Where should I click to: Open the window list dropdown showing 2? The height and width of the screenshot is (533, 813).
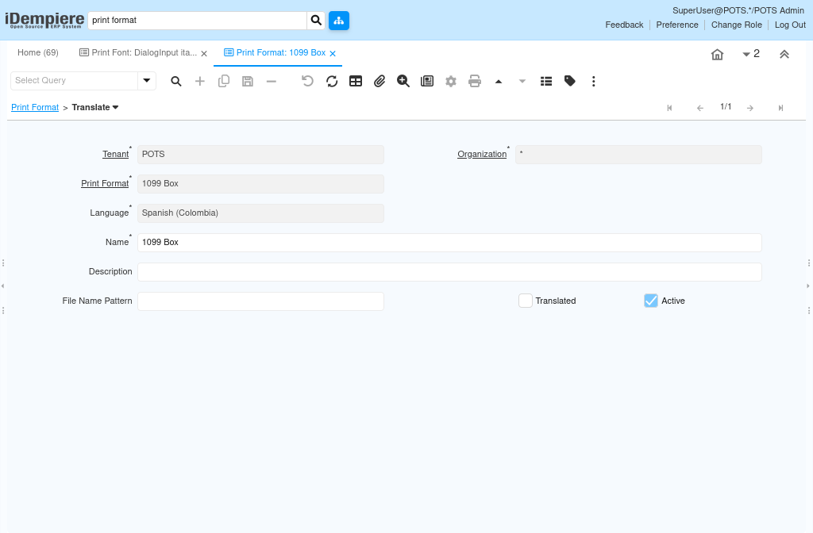coord(751,54)
